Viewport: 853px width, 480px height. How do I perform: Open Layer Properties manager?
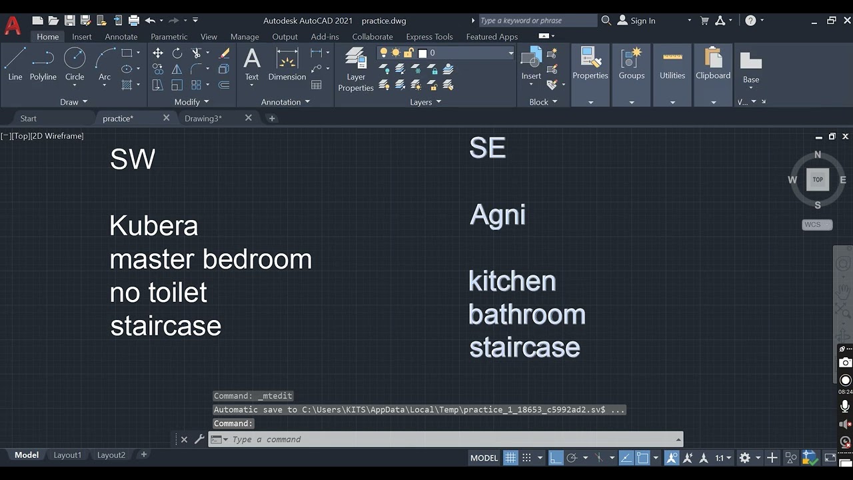point(356,69)
